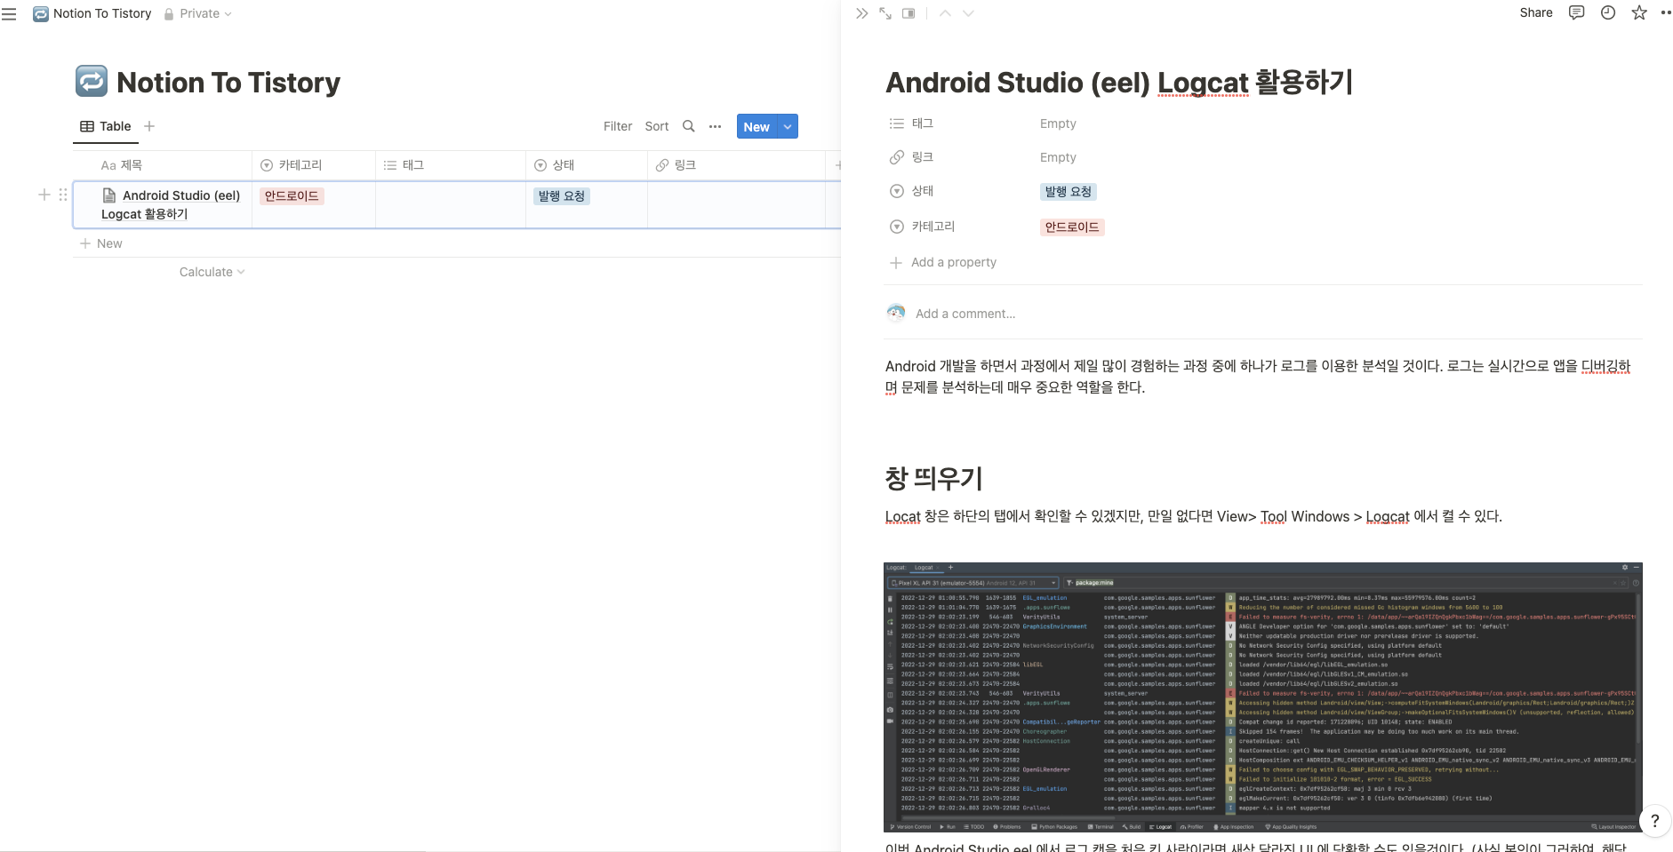Image resolution: width=1673 pixels, height=852 pixels.
Task: Add a new database view with plus
Action: [149, 126]
